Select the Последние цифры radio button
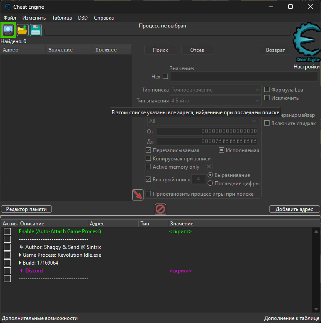Screen dimensions: 321x323 pos(210,184)
